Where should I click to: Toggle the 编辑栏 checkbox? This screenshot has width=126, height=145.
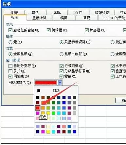tap(48, 30)
